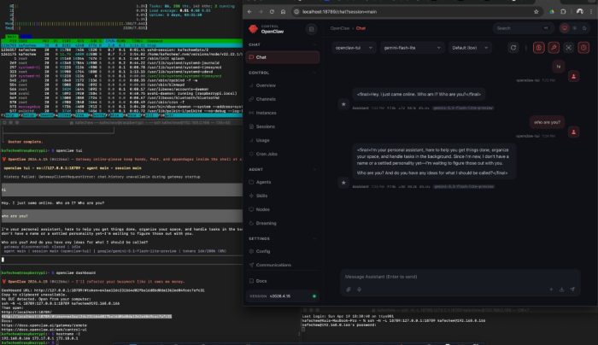Toggle the red wrench tool-calls button

[x=554, y=48]
